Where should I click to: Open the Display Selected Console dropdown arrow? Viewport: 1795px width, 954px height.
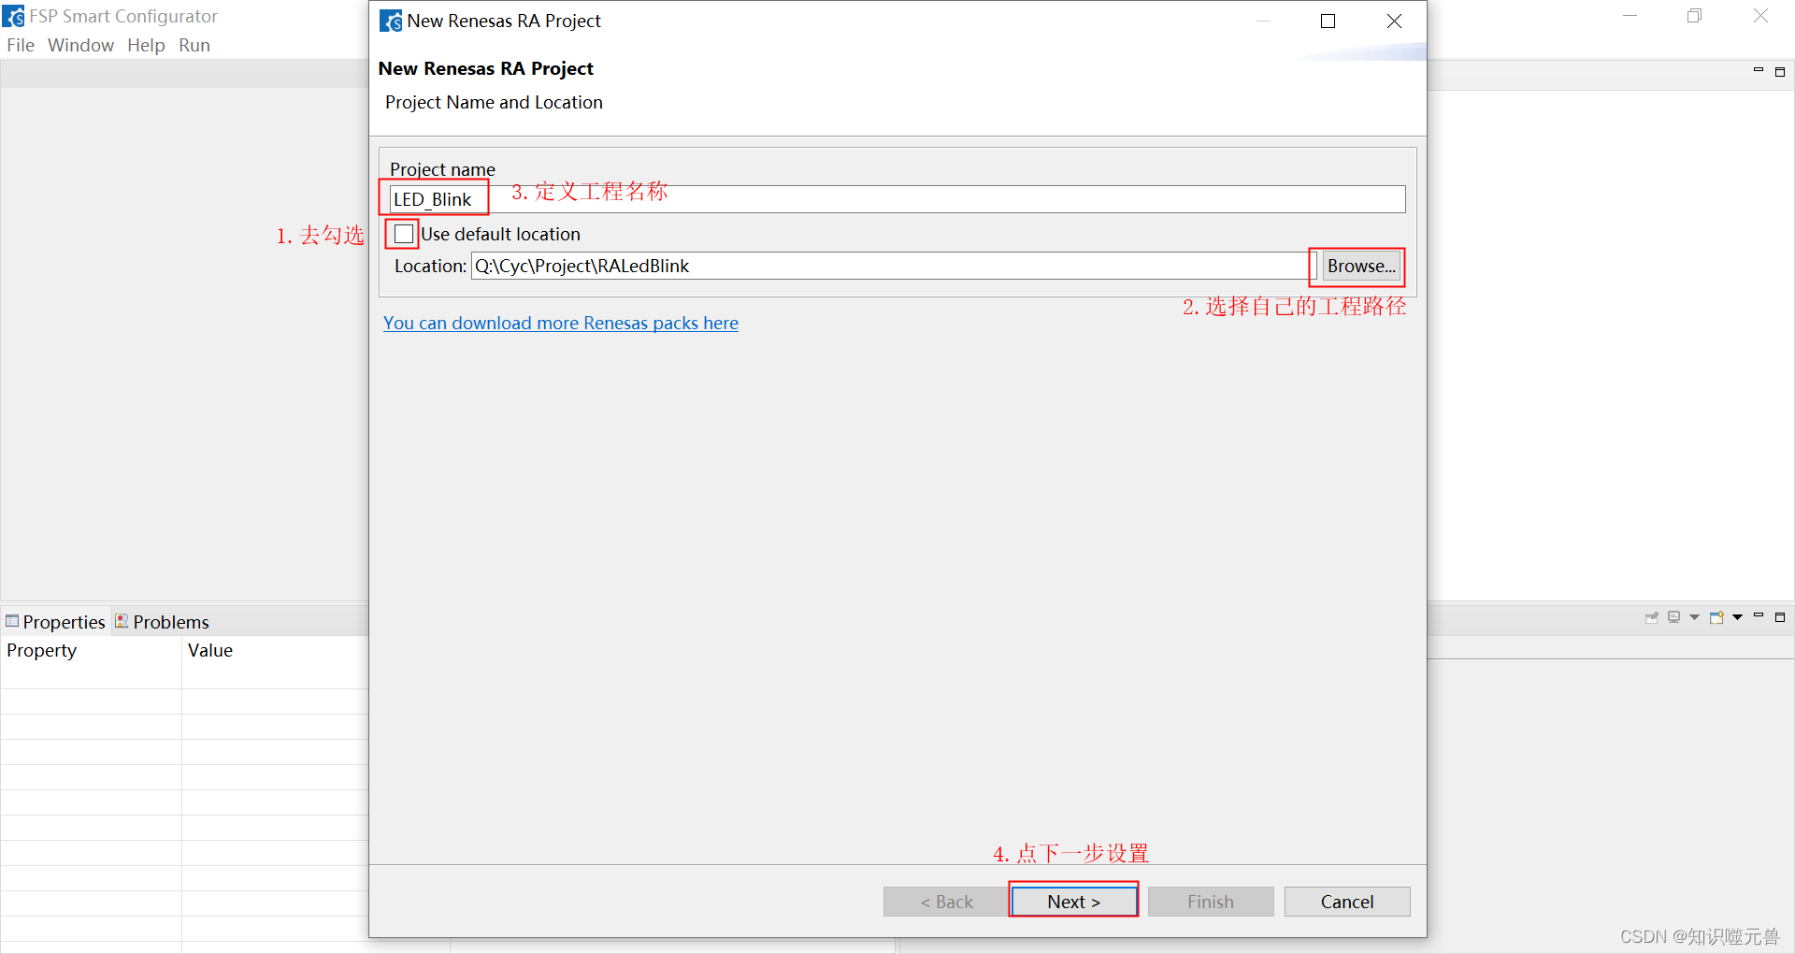[x=1694, y=617]
